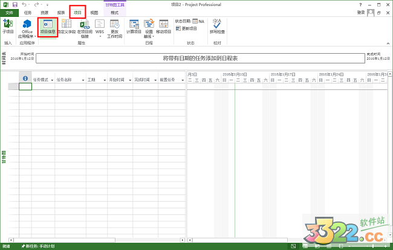The image size is (393, 250).
Task: Click the 2016年1月17日 timescale header
Action: tap(283, 74)
